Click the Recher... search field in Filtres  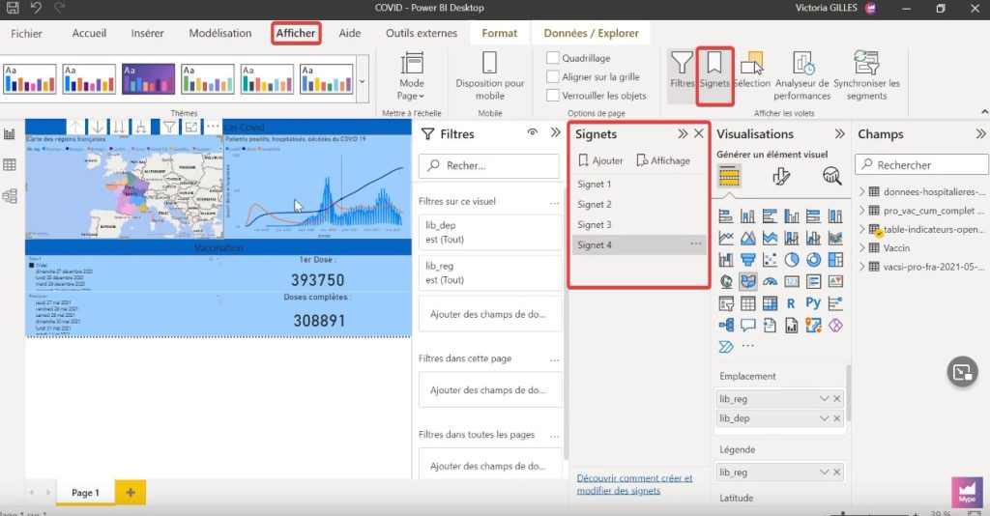(488, 165)
